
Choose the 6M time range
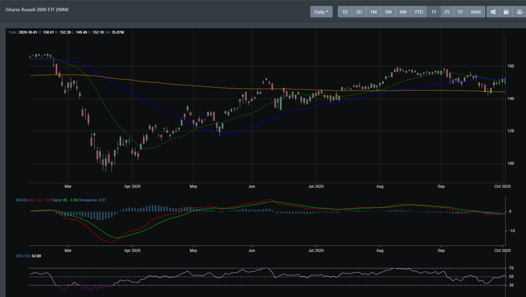(403, 12)
